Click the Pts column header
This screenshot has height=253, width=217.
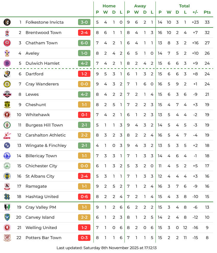click(207, 12)
